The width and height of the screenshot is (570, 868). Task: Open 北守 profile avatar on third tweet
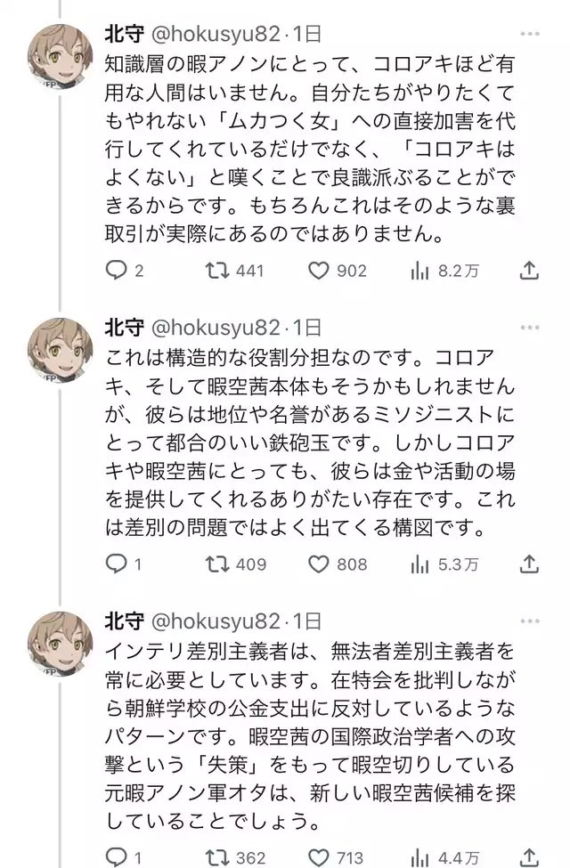click(61, 645)
